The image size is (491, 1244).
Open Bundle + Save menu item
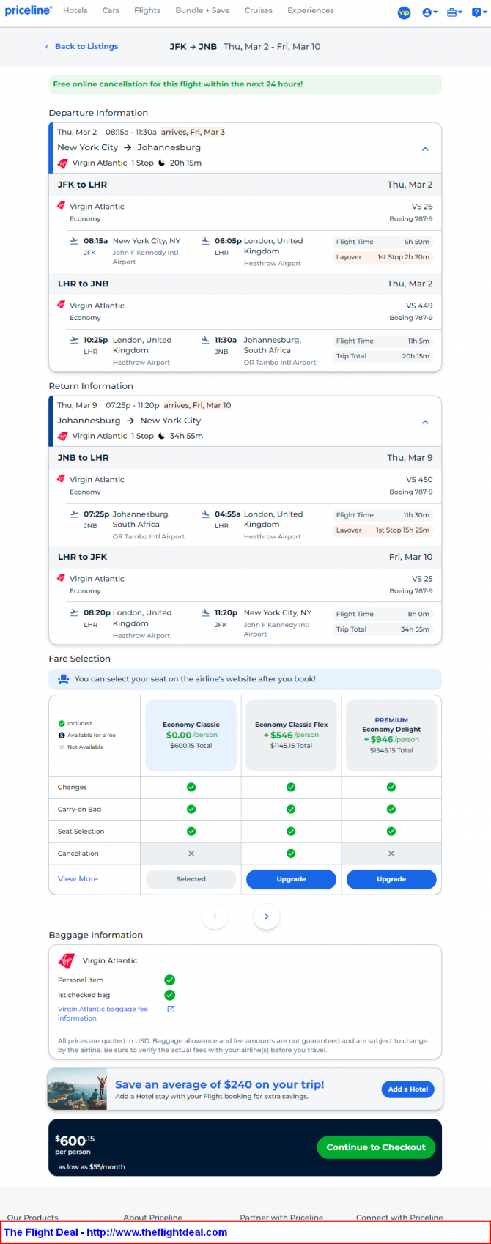pyautogui.click(x=202, y=10)
